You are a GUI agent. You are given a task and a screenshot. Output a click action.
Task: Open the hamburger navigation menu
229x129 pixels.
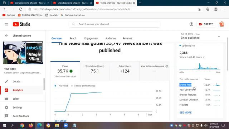pos(6,24)
